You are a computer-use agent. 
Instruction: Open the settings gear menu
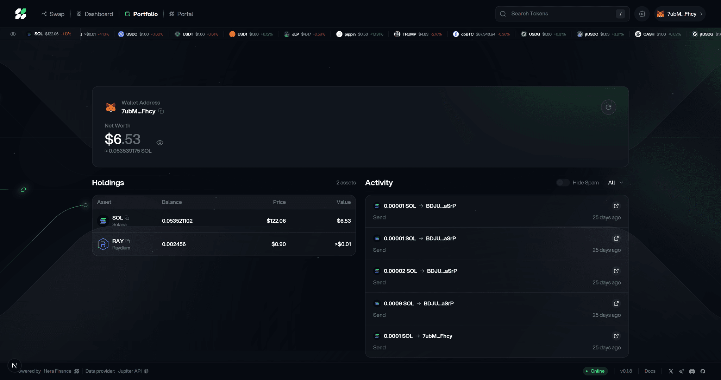[642, 13]
